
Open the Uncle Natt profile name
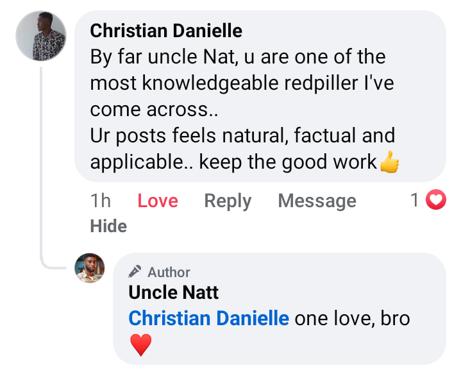pyautogui.click(x=174, y=292)
